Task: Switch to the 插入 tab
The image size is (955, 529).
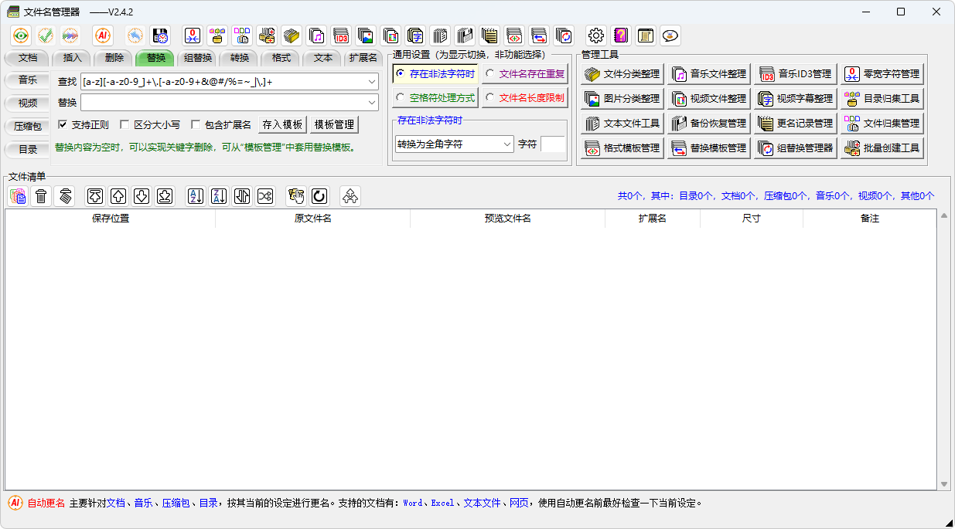Action: click(x=72, y=58)
